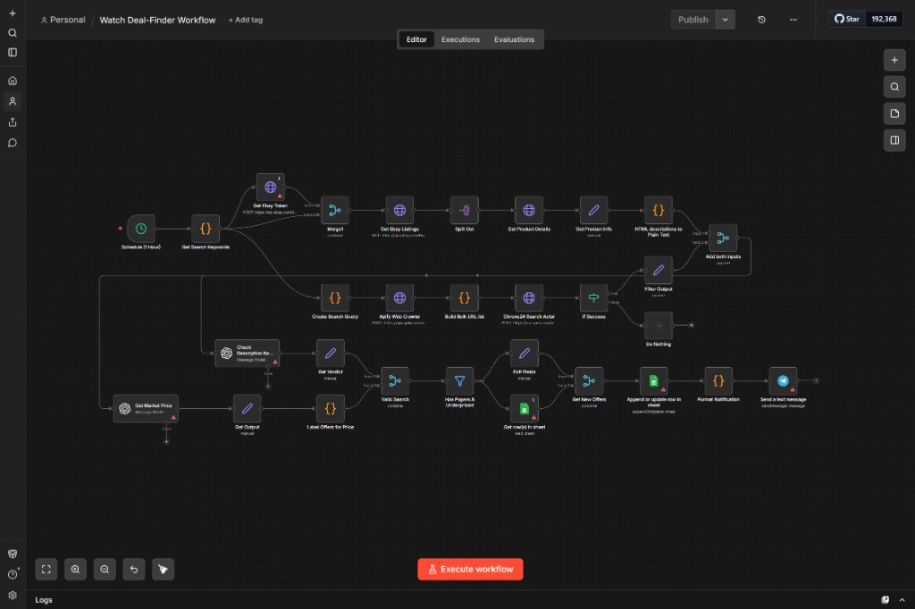Fit workflow to view
Screen dimensions: 915x609
[46, 570]
